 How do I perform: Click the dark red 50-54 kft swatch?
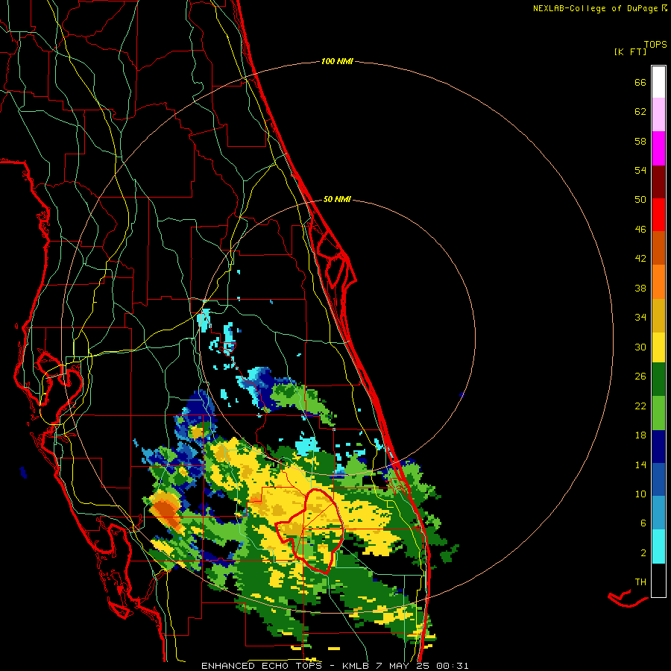[x=658, y=182]
